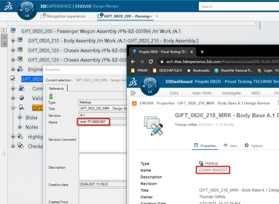
Task: Expand the Body Assembly node
Action: (x=13, y=41)
